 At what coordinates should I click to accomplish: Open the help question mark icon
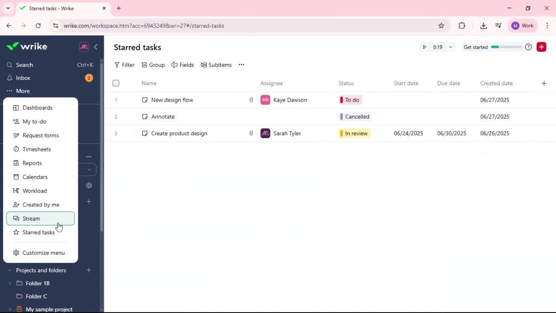528,47
